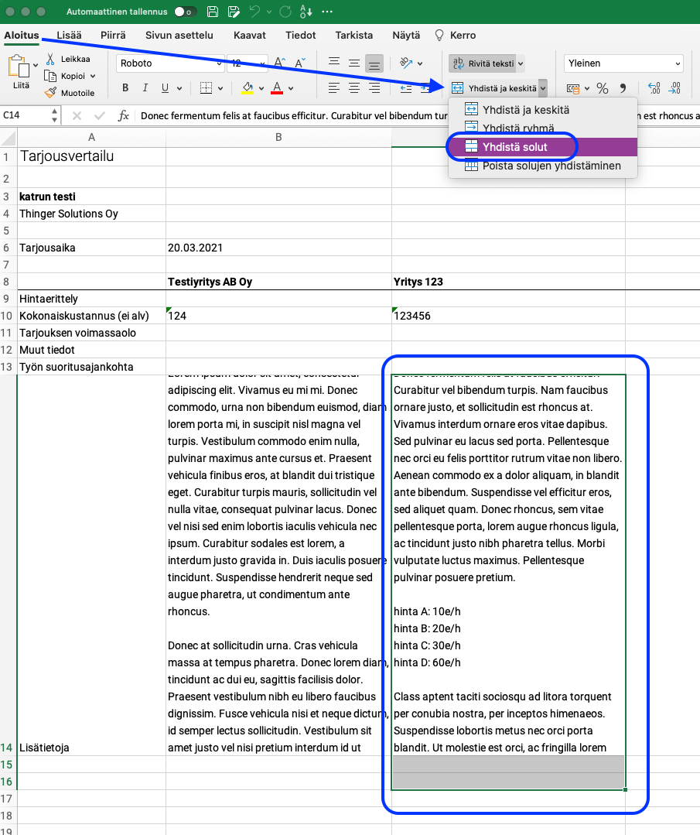Decrease the cell indent
This screenshot has width=700, height=835.
pos(406,88)
